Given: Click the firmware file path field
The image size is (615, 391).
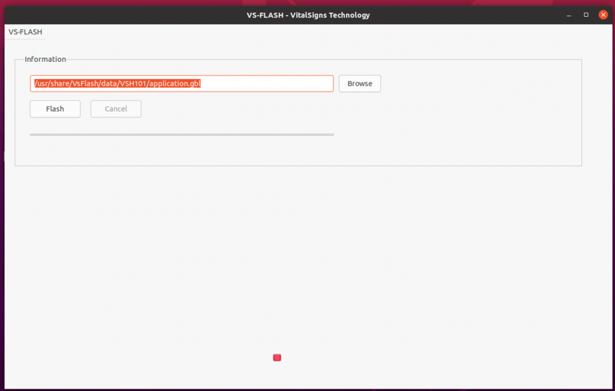Looking at the screenshot, I should (x=181, y=83).
